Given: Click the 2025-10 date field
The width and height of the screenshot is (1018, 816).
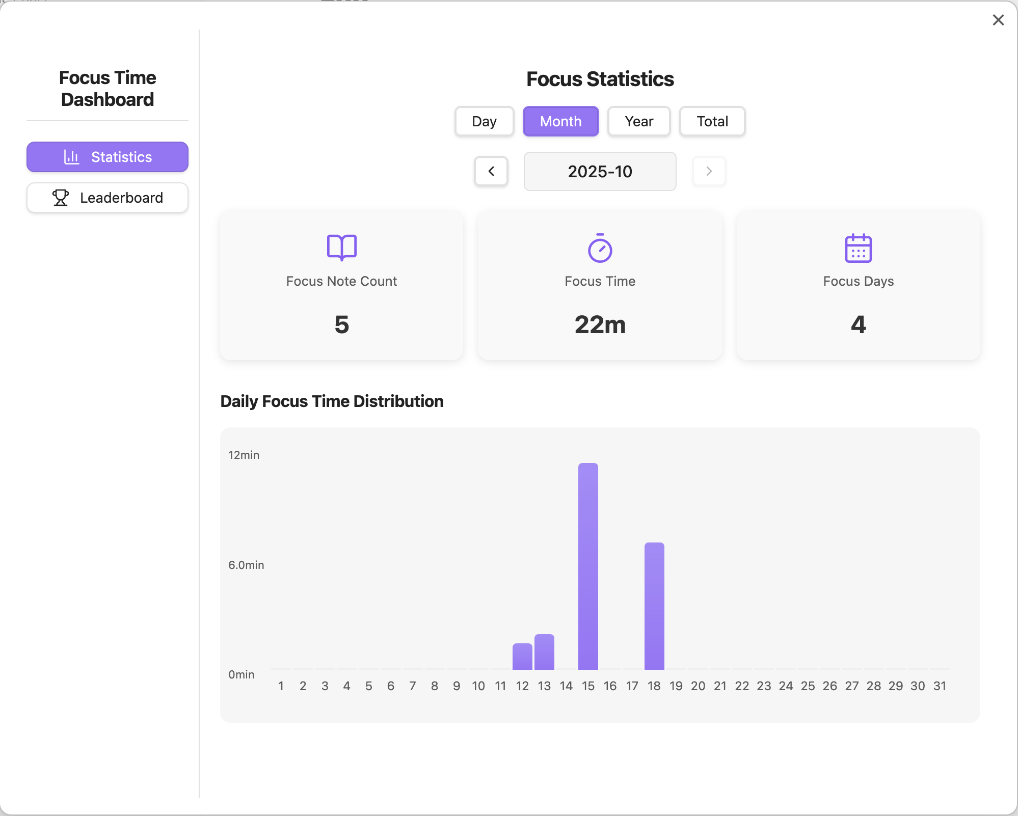Looking at the screenshot, I should [600, 172].
